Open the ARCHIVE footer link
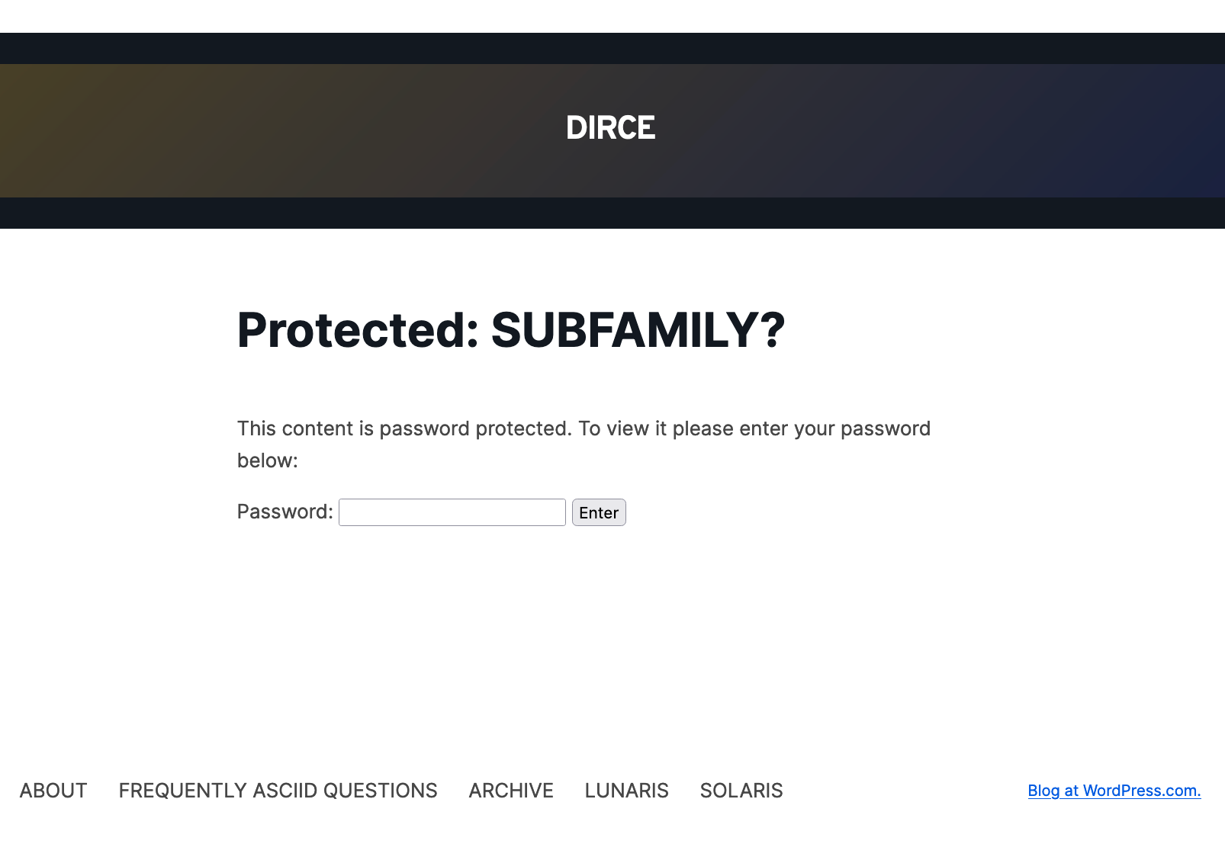 coord(511,791)
